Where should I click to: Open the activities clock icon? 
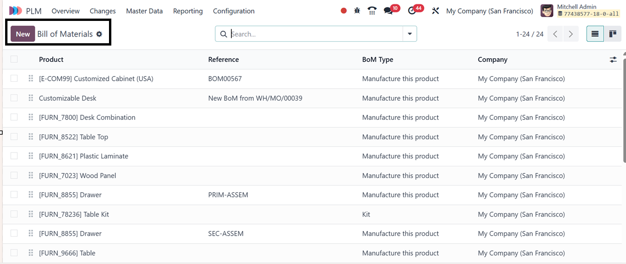point(412,11)
